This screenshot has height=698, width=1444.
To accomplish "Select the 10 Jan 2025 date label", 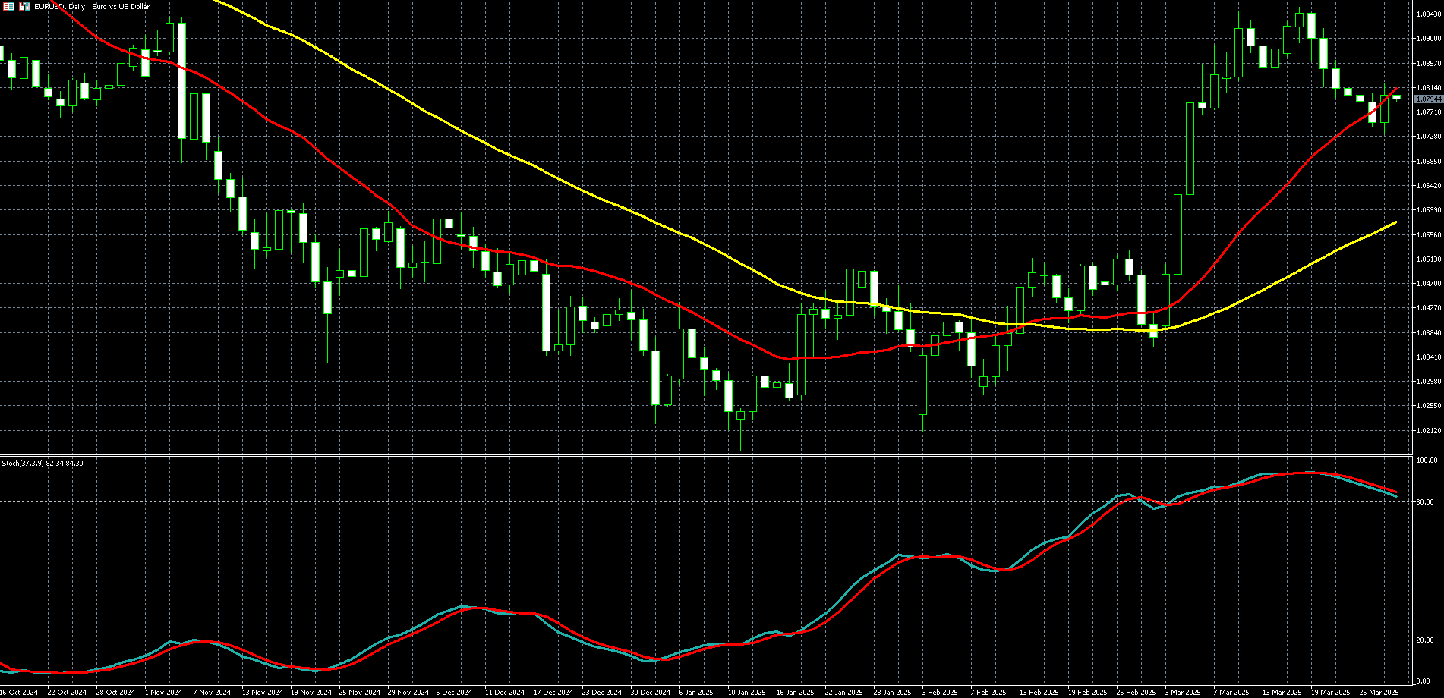I will [x=746, y=692].
